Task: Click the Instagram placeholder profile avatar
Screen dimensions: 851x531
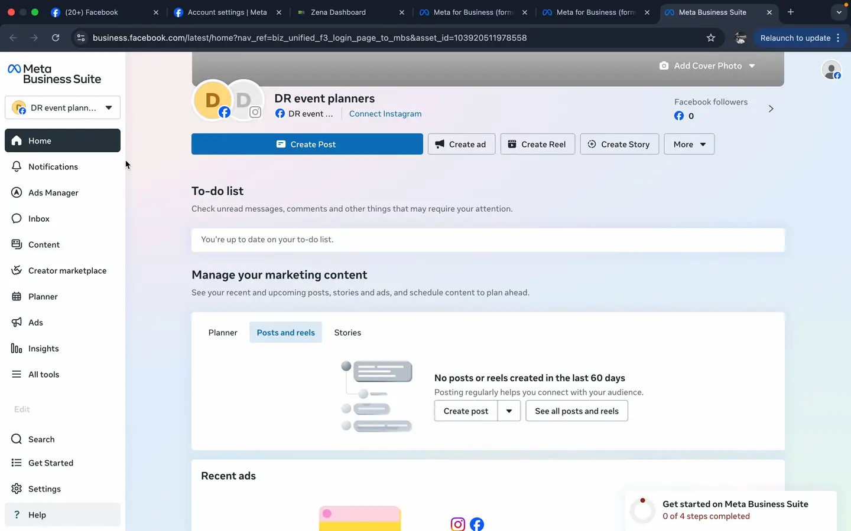Action: [x=245, y=100]
